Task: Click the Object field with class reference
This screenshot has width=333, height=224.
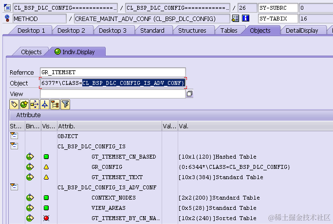Action: click(113, 83)
